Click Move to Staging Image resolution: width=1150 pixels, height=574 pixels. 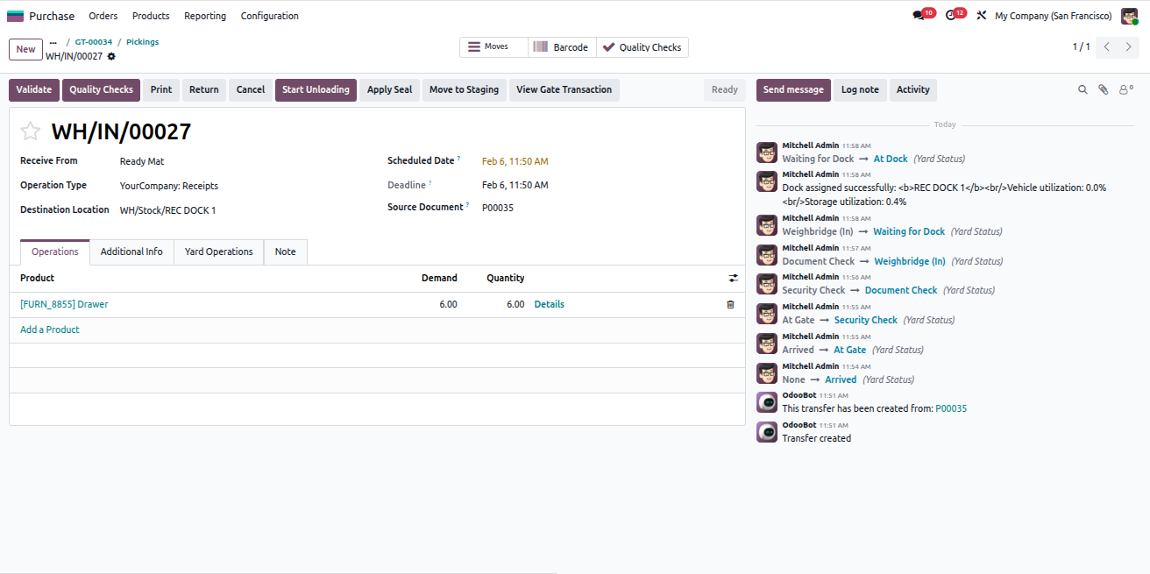pos(465,89)
